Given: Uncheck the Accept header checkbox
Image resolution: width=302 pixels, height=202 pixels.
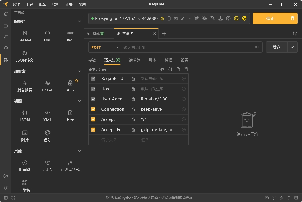Looking at the screenshot, I should click(93, 119).
